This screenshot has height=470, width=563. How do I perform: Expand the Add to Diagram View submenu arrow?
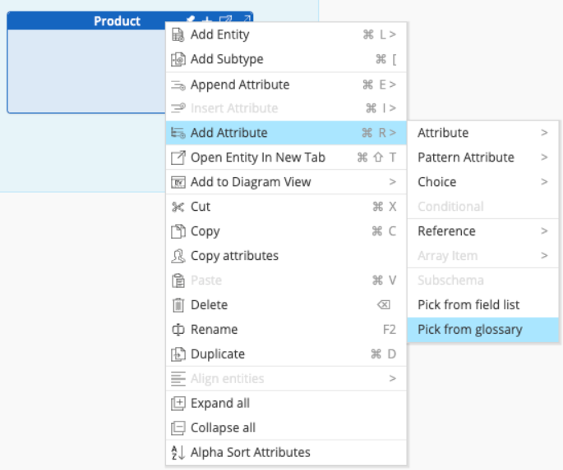(393, 182)
